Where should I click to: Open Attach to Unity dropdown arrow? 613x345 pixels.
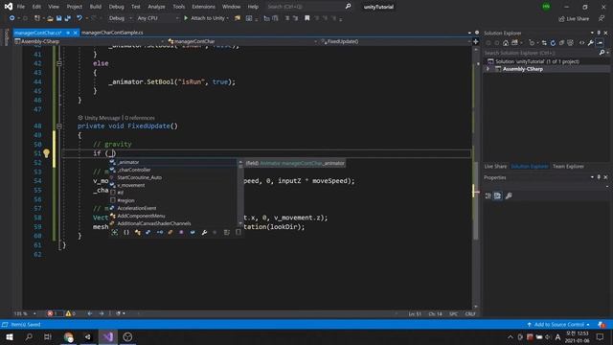click(228, 18)
